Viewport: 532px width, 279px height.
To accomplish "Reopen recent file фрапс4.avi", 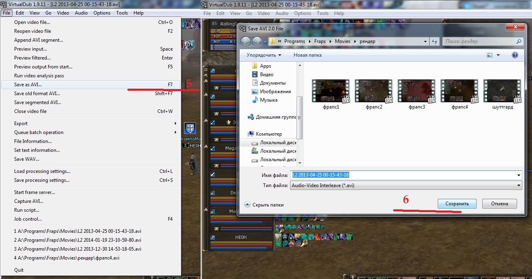I will coord(91,258).
